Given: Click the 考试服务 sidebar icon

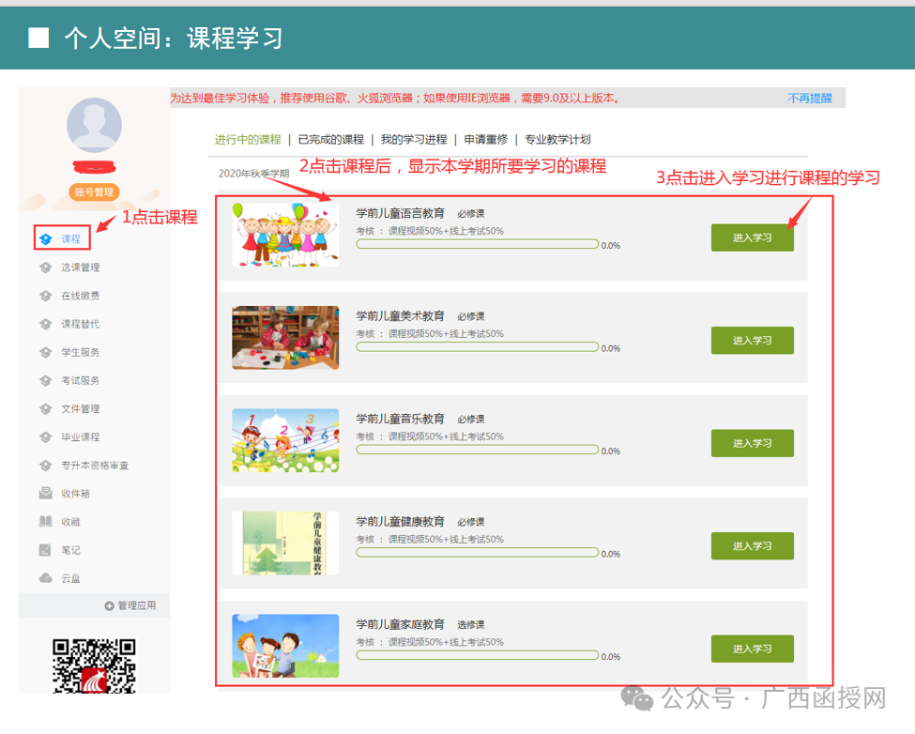Looking at the screenshot, I should [x=46, y=381].
